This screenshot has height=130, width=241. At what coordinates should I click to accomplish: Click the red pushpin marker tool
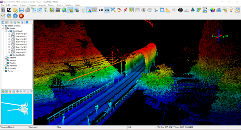(x=125, y=10)
